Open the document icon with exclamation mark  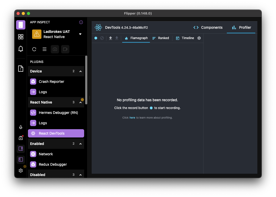(21, 69)
